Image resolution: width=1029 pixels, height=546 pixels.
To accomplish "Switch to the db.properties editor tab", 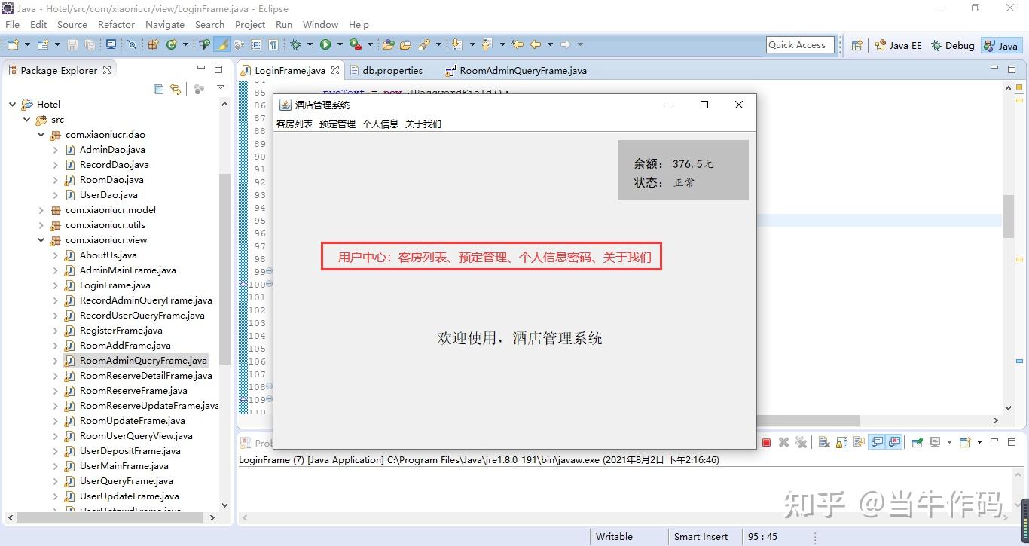I will coord(392,70).
